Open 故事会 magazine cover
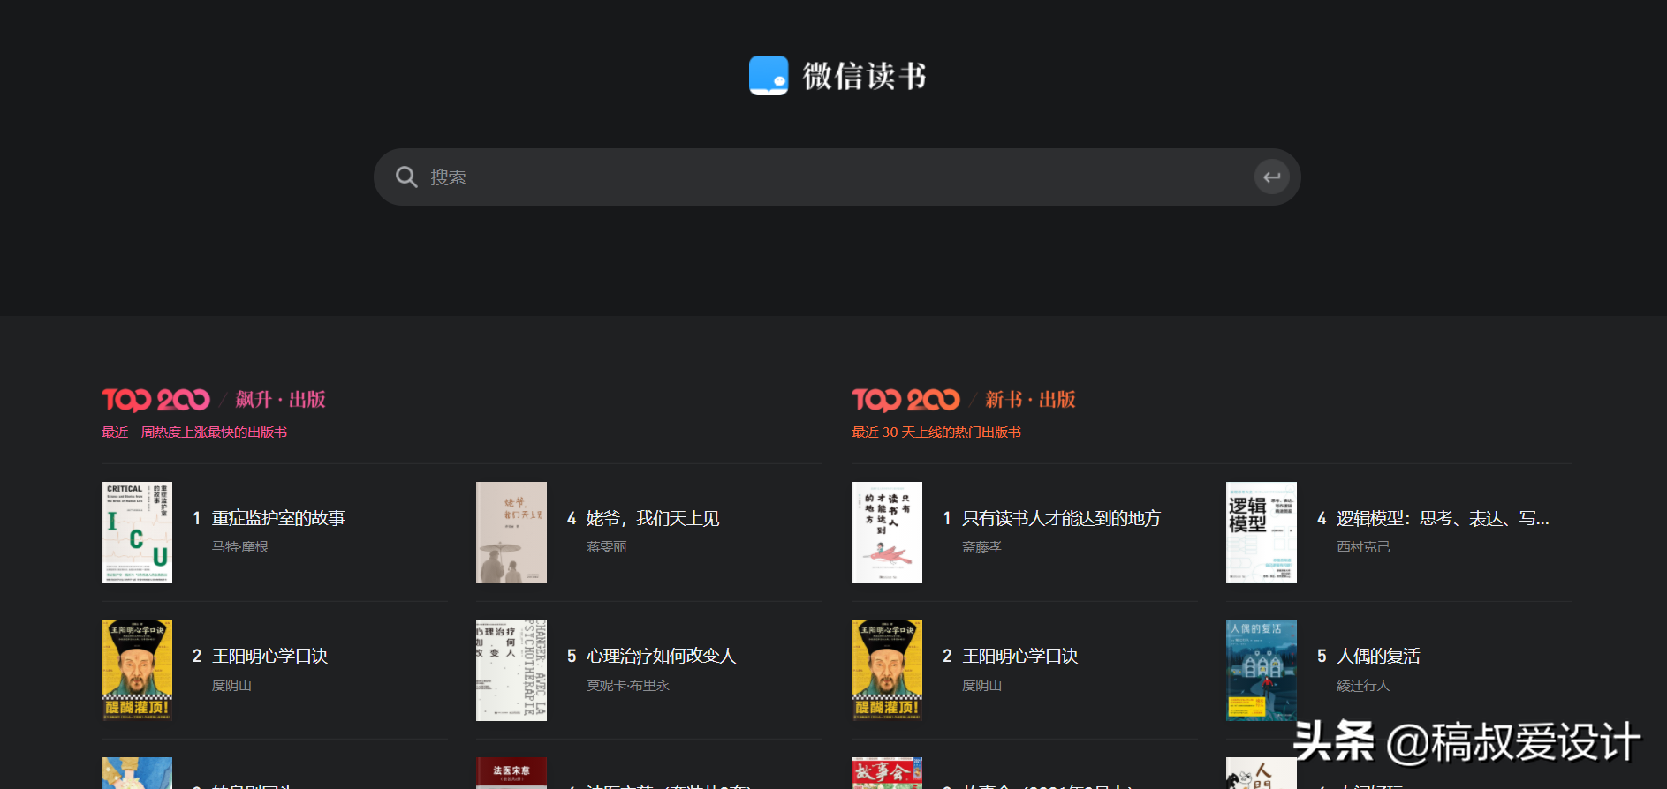 [x=887, y=773]
